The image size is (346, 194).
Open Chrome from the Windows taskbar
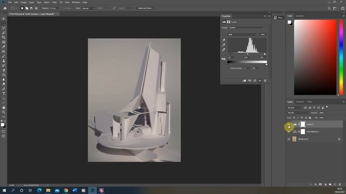coord(66,190)
